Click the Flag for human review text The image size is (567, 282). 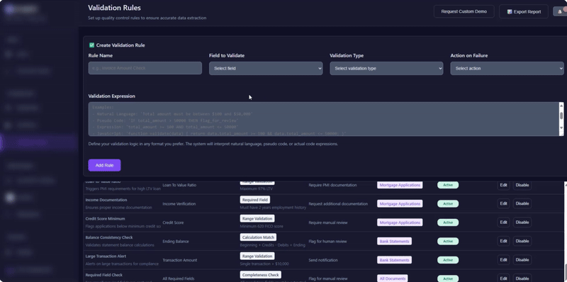click(327, 242)
